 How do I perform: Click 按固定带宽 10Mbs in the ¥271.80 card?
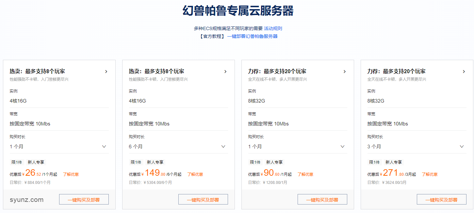(x=388, y=124)
